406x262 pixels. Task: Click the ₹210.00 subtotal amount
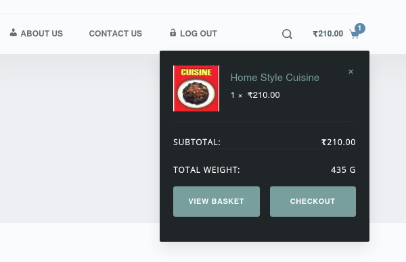338,142
